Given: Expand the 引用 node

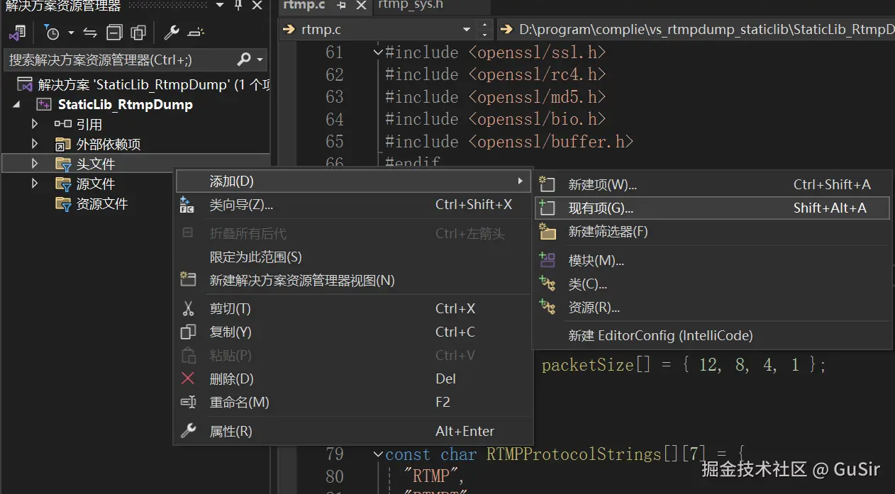Looking at the screenshot, I should tap(35, 124).
